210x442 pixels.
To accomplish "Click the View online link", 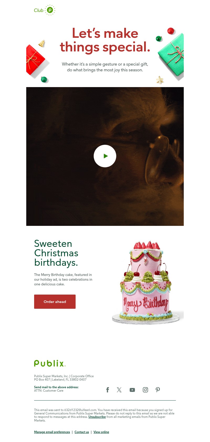I will [x=101, y=432].
